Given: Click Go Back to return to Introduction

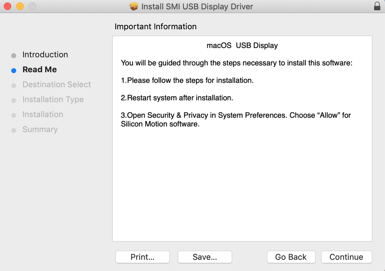Looking at the screenshot, I should click(291, 257).
